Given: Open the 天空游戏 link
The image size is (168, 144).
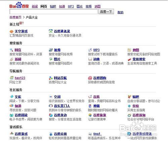Looking at the screenshot, I should click(21, 31).
